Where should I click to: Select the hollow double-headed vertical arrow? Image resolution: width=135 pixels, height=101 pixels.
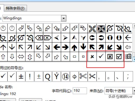point(30,57)
